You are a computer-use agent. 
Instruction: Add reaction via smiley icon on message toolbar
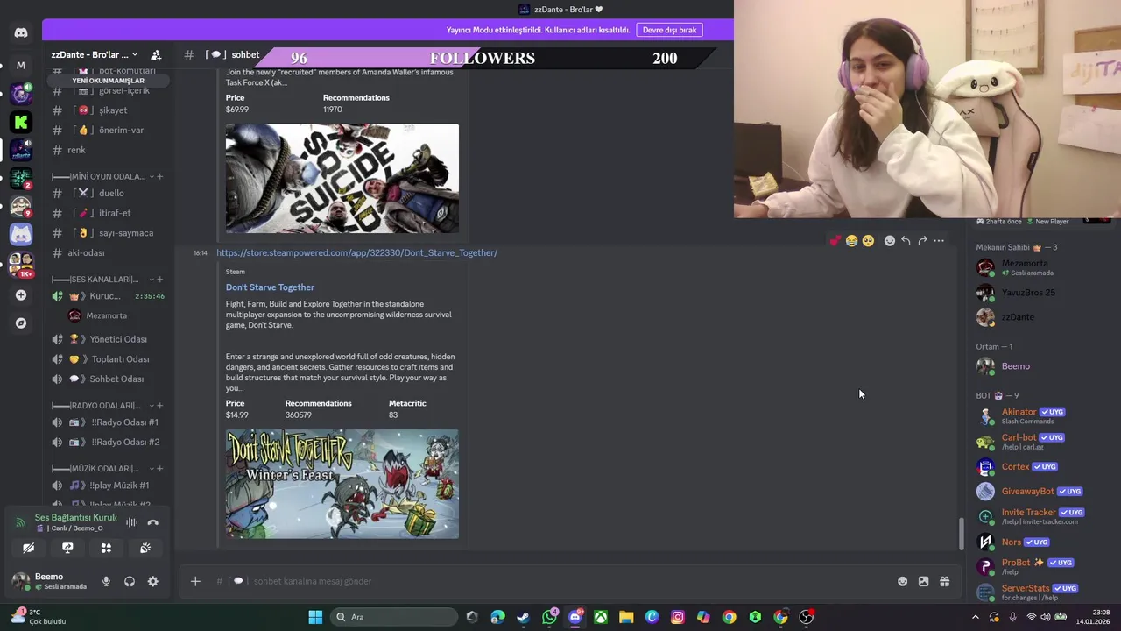tap(889, 241)
